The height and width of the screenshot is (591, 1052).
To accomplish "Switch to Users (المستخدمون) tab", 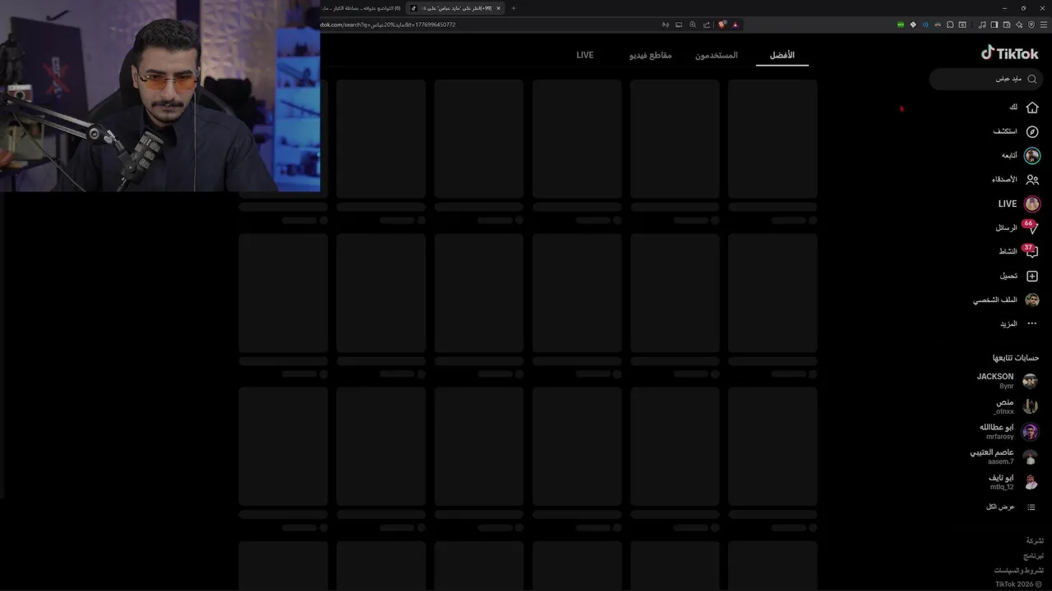I will (716, 55).
